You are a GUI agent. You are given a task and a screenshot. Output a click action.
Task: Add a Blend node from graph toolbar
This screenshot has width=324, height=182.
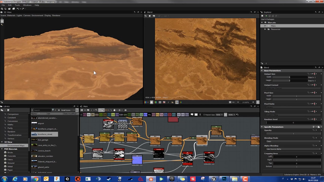point(89,115)
